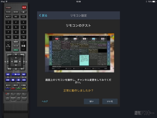
Task: Tap the double-left chevron skip button
Action: pos(8,61)
